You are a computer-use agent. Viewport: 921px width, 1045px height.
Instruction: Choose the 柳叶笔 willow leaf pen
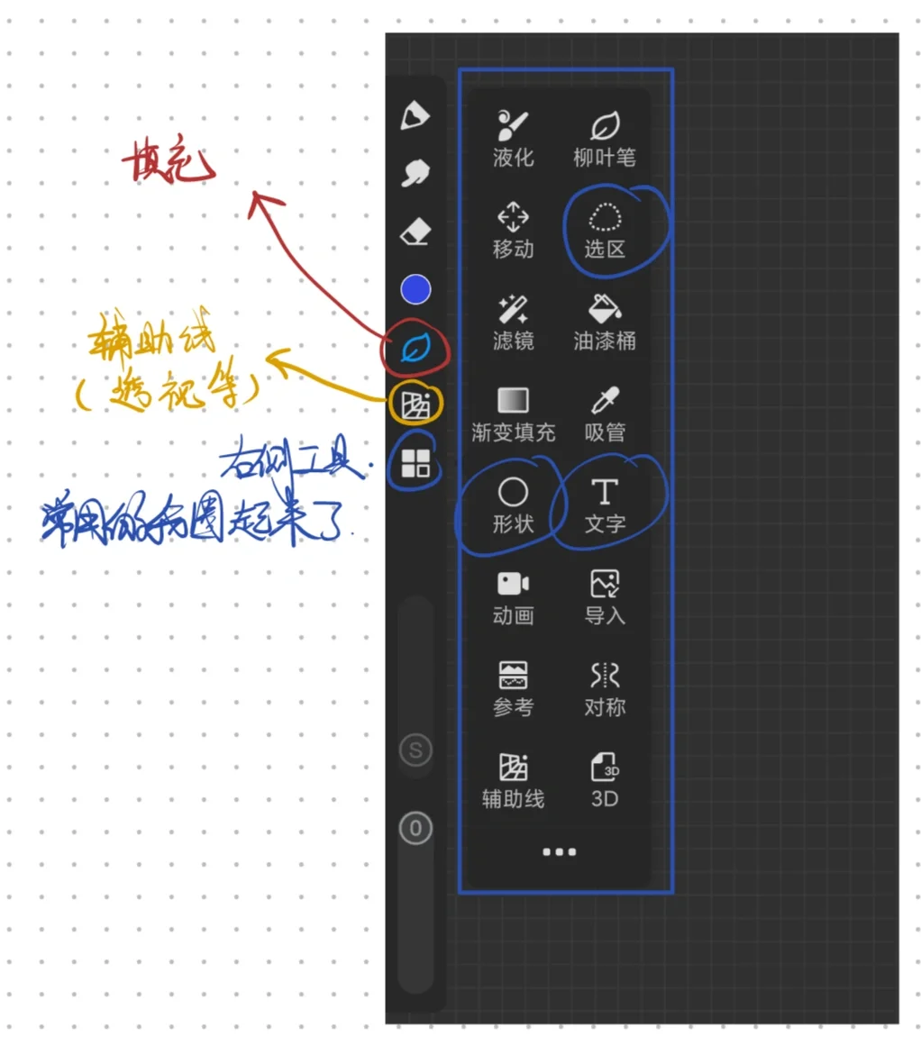(x=604, y=139)
